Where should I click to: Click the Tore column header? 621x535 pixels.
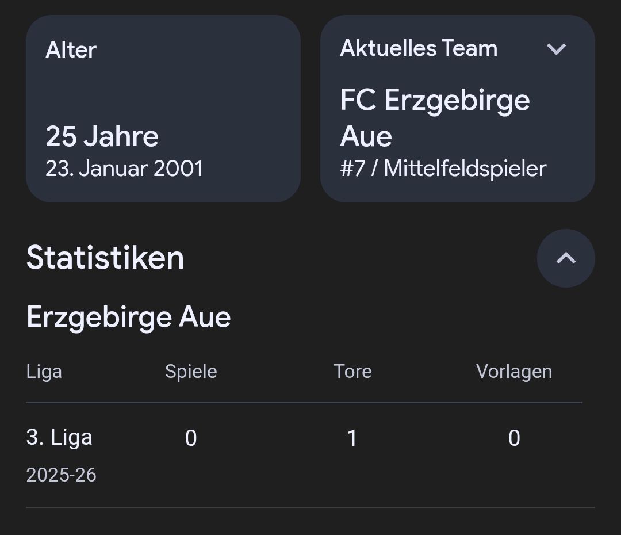tap(352, 372)
